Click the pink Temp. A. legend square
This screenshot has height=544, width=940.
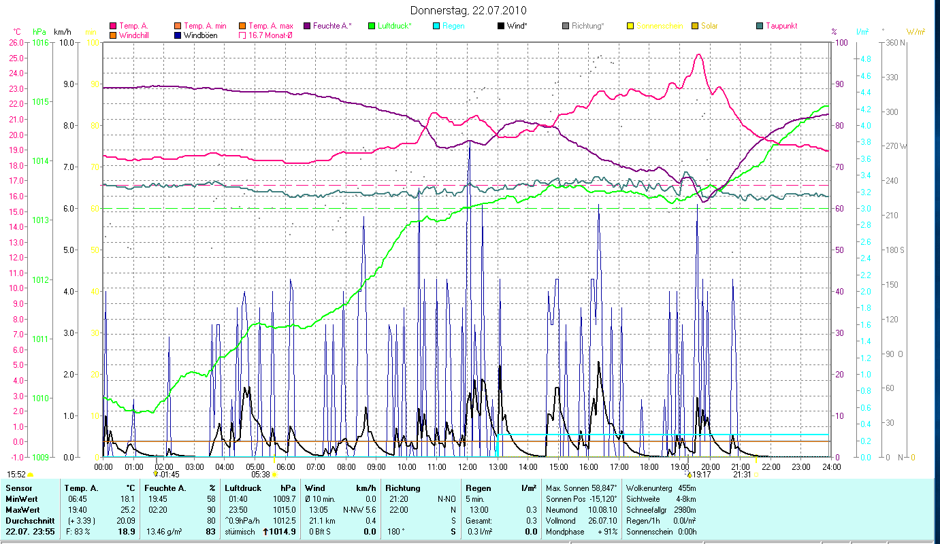pos(112,26)
